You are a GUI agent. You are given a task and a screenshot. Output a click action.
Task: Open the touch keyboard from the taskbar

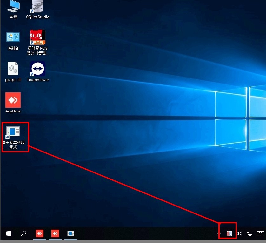(x=261, y=233)
